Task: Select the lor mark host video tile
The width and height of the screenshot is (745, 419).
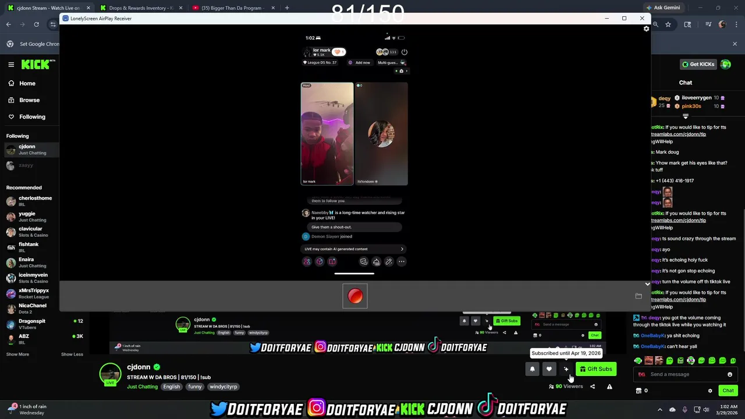Action: [x=327, y=134]
